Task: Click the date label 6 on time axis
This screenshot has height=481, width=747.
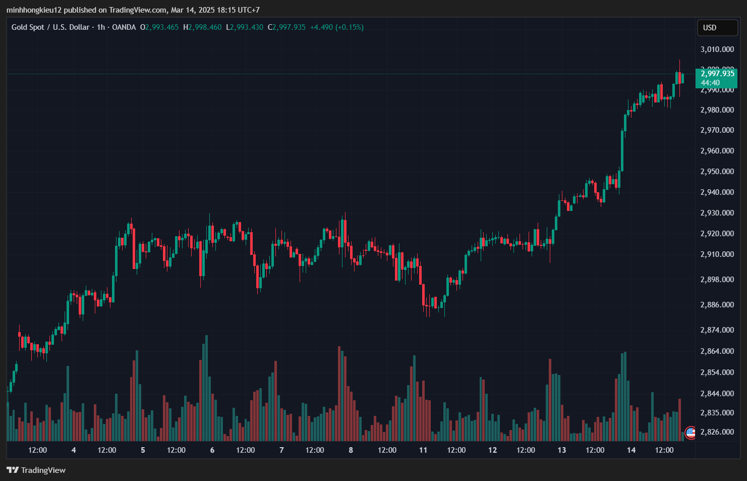Action: (x=212, y=450)
